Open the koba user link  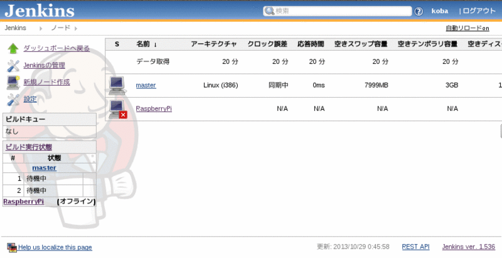(440, 11)
